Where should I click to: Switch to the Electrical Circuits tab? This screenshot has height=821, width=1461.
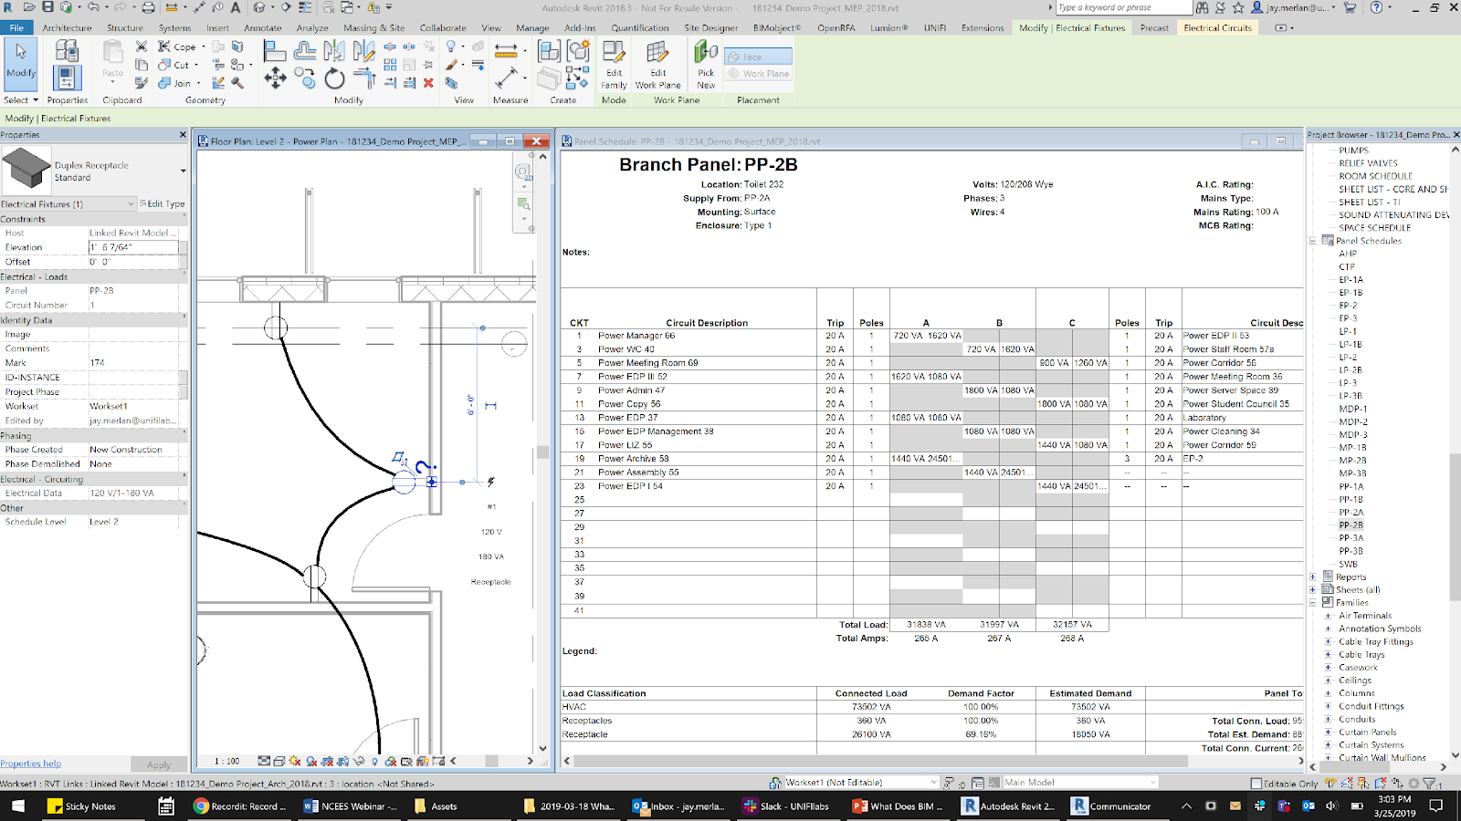tap(1217, 27)
